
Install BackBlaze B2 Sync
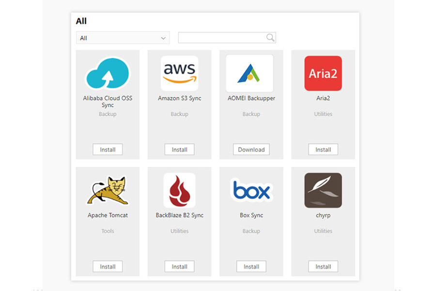pyautogui.click(x=179, y=266)
